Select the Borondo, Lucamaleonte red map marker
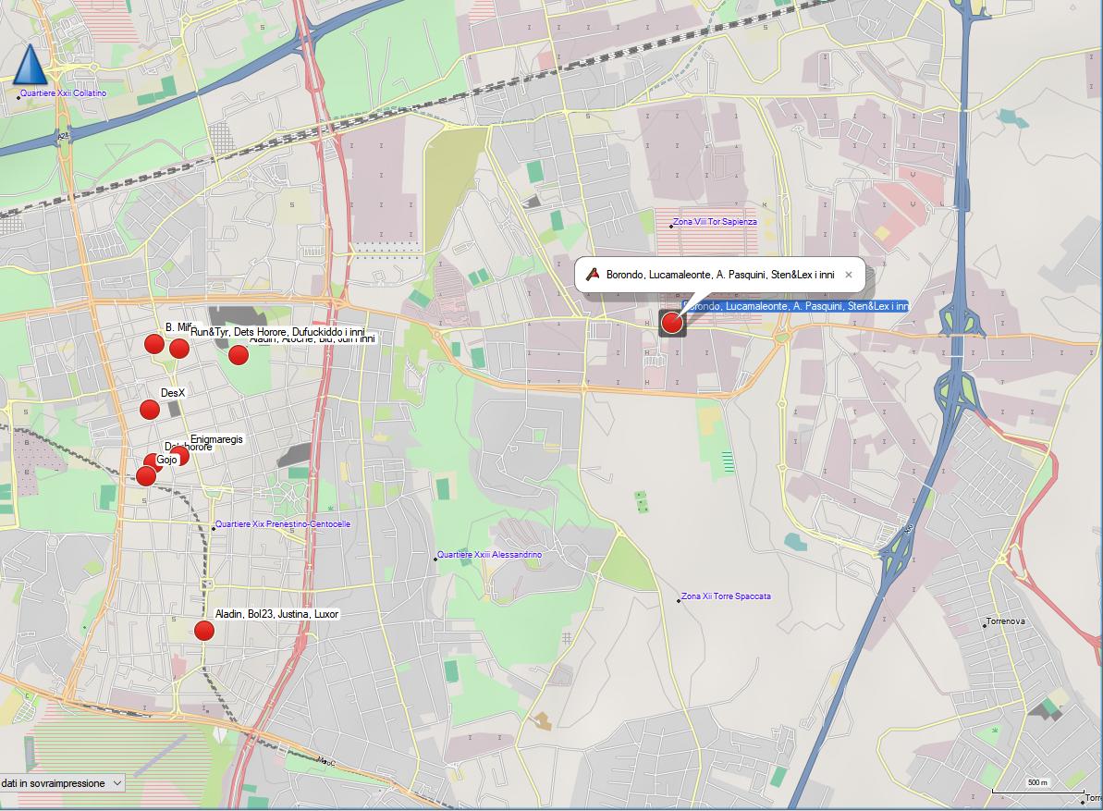 pos(672,323)
